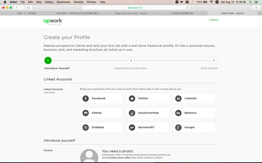The image size is (262, 163).
Task: Open the Bookmarks menu
Action: pos(63,2)
